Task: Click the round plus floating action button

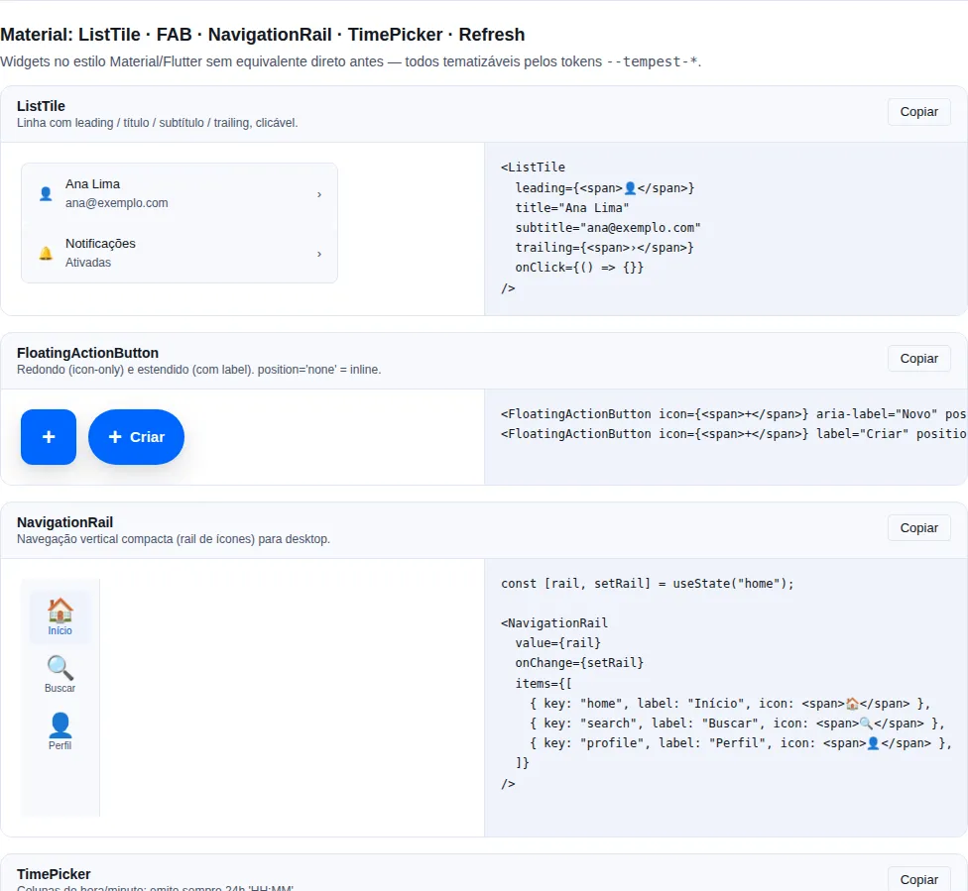Action: [49, 437]
